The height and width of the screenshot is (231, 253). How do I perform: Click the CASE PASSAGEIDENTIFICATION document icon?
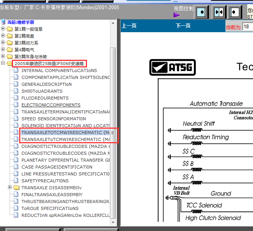tap(16, 167)
